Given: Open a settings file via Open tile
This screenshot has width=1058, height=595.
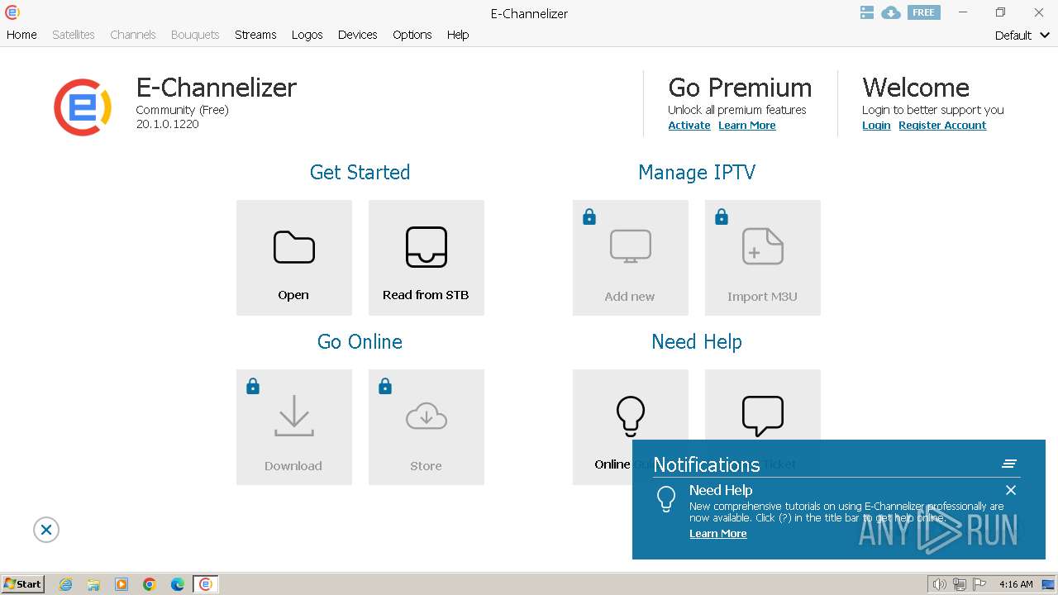Looking at the screenshot, I should click(293, 258).
